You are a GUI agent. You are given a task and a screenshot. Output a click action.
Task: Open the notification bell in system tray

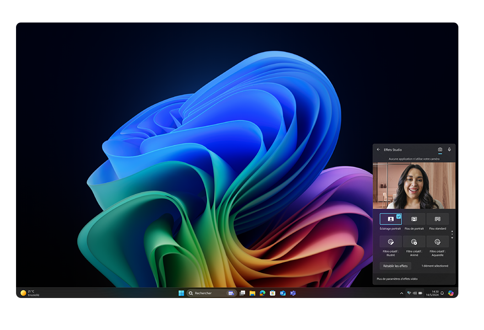(x=442, y=293)
